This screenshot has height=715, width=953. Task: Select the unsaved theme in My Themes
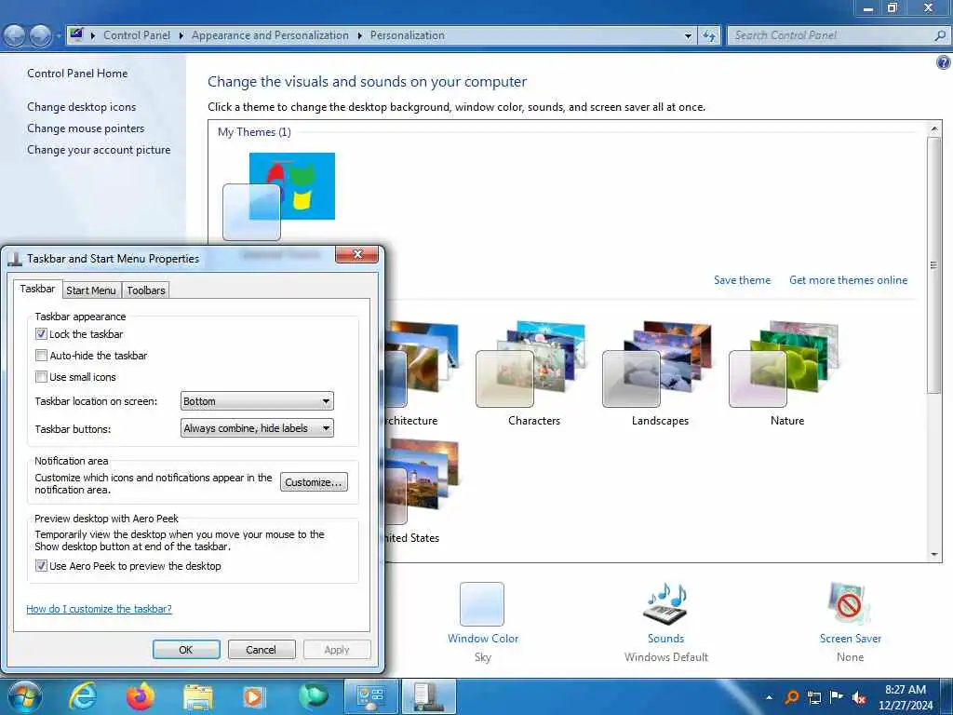point(279,197)
